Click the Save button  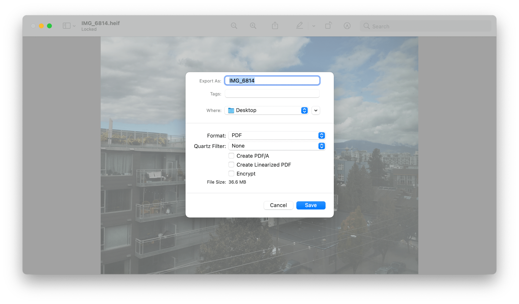click(310, 205)
